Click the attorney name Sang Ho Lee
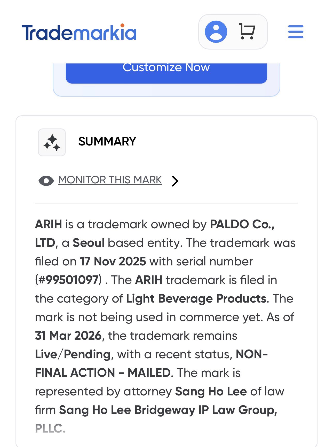Viewport: 333px width, 447px height. click(211, 392)
